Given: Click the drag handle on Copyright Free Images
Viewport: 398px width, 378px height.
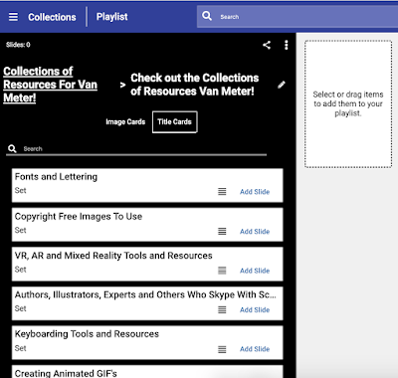Looking at the screenshot, I should (x=222, y=231).
